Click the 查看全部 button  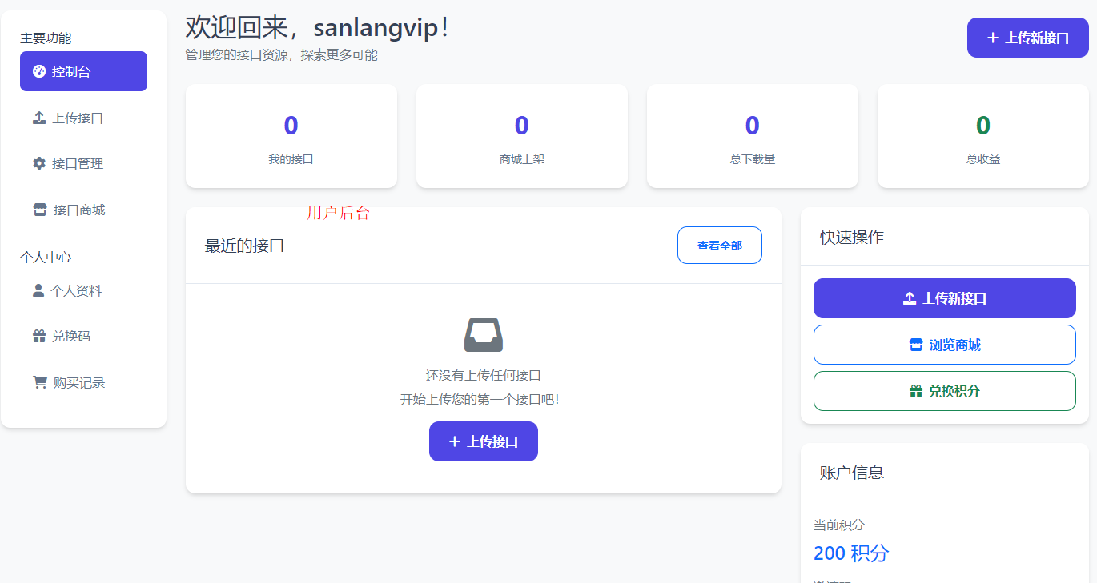[x=719, y=245]
